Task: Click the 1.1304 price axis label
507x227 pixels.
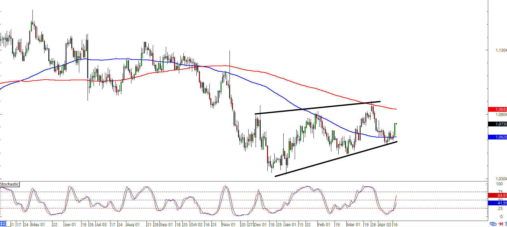Action: pos(501,50)
